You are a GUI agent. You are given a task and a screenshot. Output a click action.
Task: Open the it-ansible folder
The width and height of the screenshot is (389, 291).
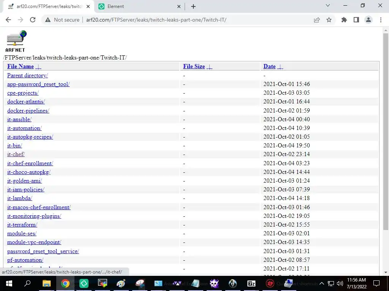coord(19,119)
